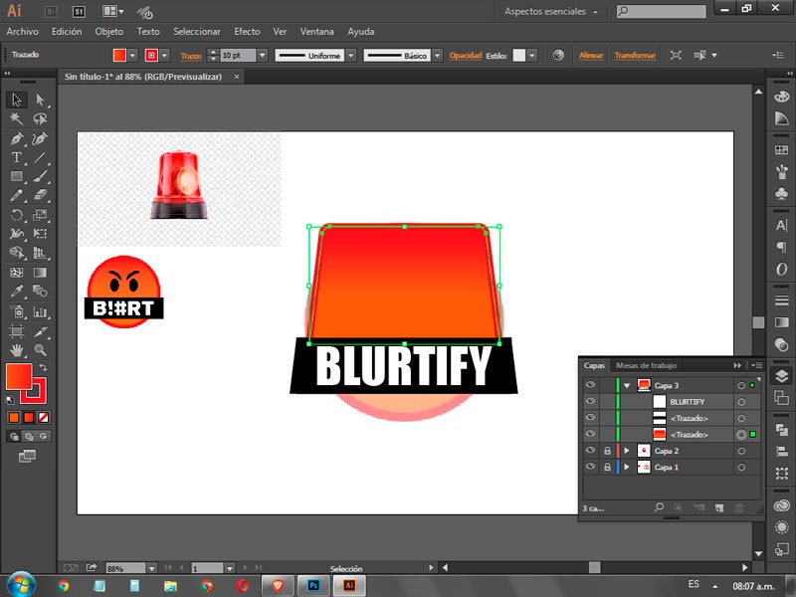Viewport: 796px width, 597px height.
Task: Toggle visibility of the gradient Trazado sublayer
Action: click(590, 434)
